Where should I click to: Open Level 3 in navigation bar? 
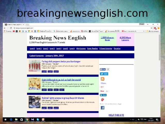point(52,49)
